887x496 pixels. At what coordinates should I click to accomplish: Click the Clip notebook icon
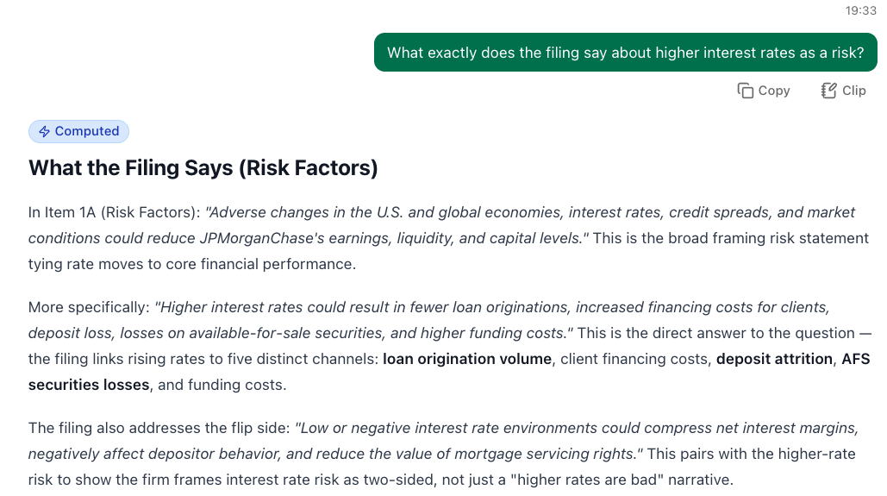click(828, 91)
